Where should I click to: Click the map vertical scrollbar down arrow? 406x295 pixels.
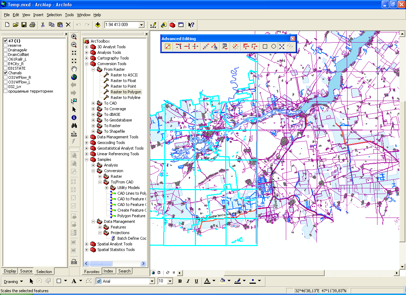[x=402, y=267]
